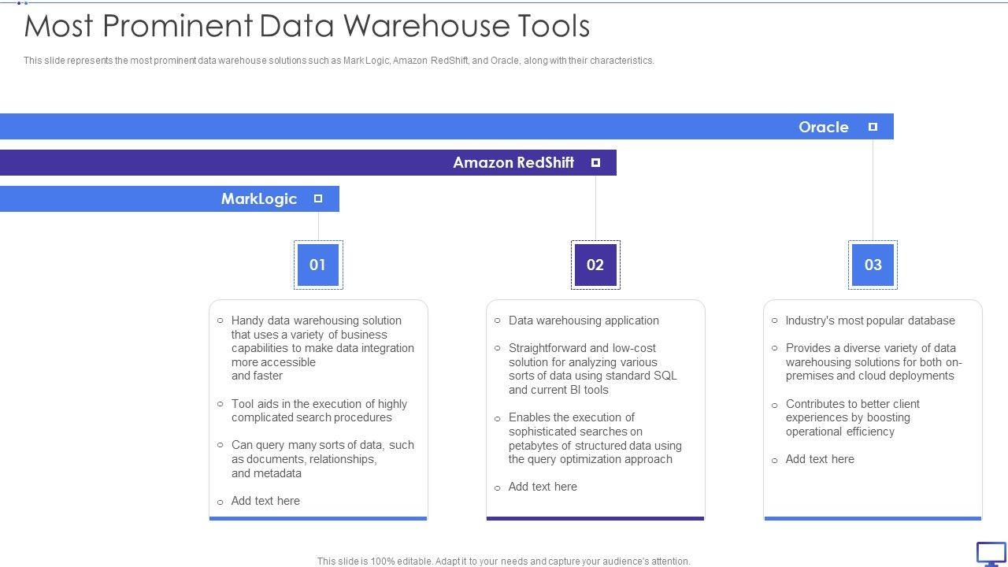Click the 'Contributes to better client experiences' bullet
This screenshot has height=567, width=1008.
click(853, 417)
